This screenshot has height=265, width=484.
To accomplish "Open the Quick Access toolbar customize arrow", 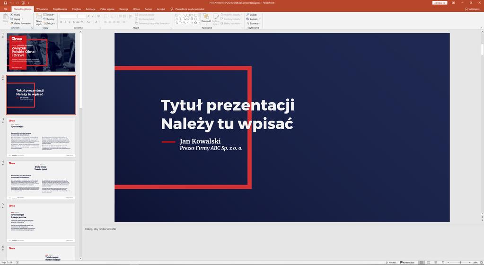I will pyautogui.click(x=28, y=3).
